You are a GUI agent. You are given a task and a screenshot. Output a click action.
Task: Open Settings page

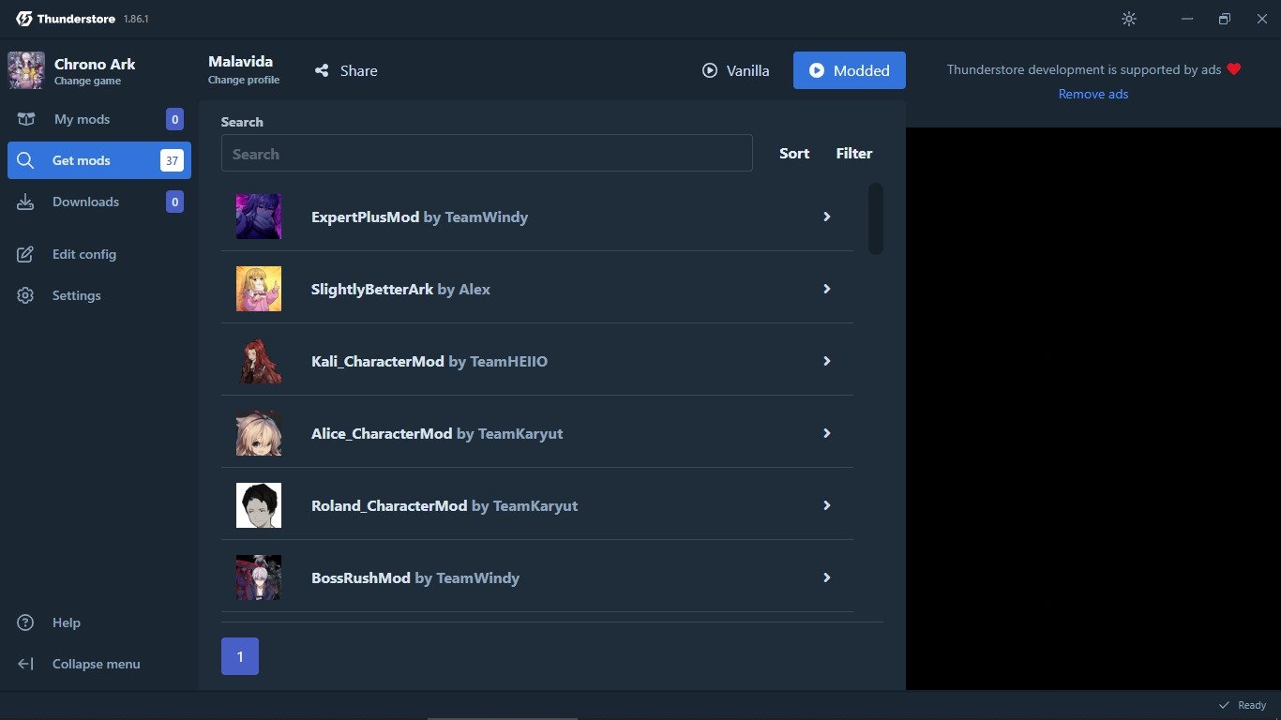click(x=99, y=295)
